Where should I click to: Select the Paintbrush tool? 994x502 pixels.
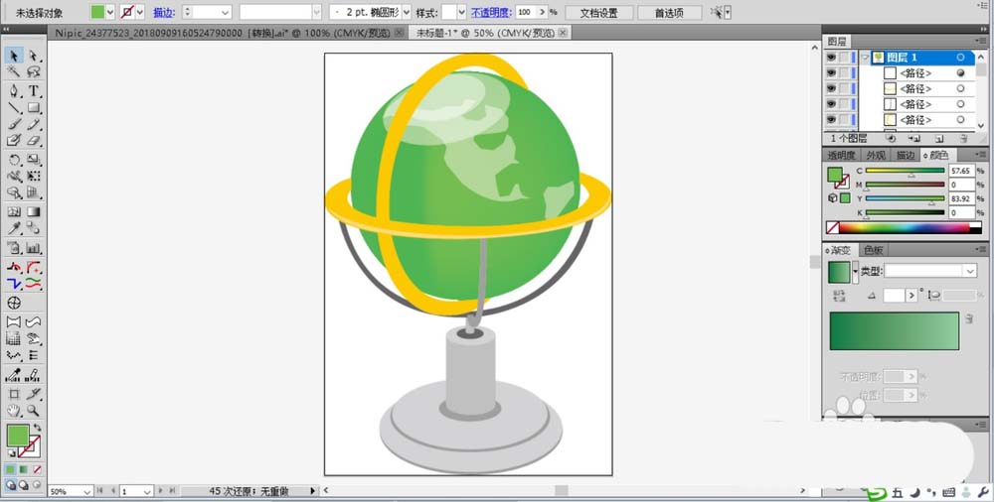click(x=14, y=124)
